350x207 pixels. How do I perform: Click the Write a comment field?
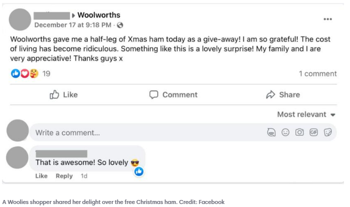click(146, 133)
